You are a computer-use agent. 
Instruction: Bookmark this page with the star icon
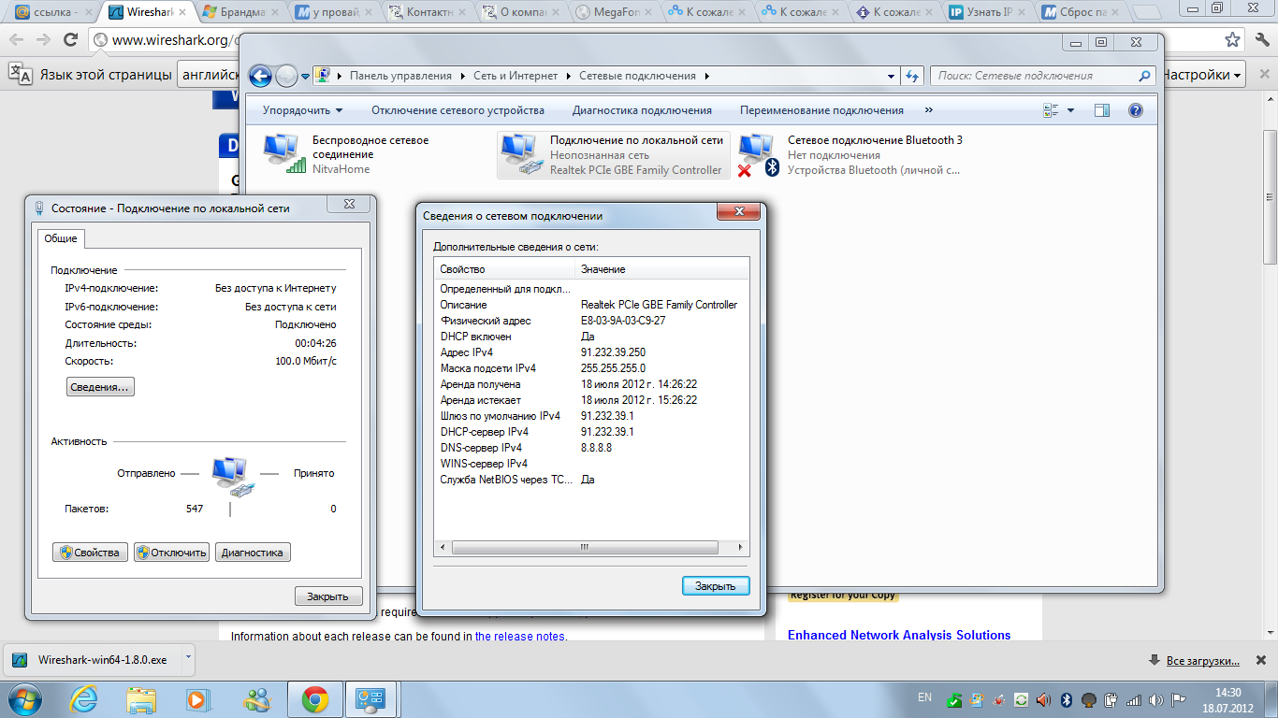point(1233,39)
